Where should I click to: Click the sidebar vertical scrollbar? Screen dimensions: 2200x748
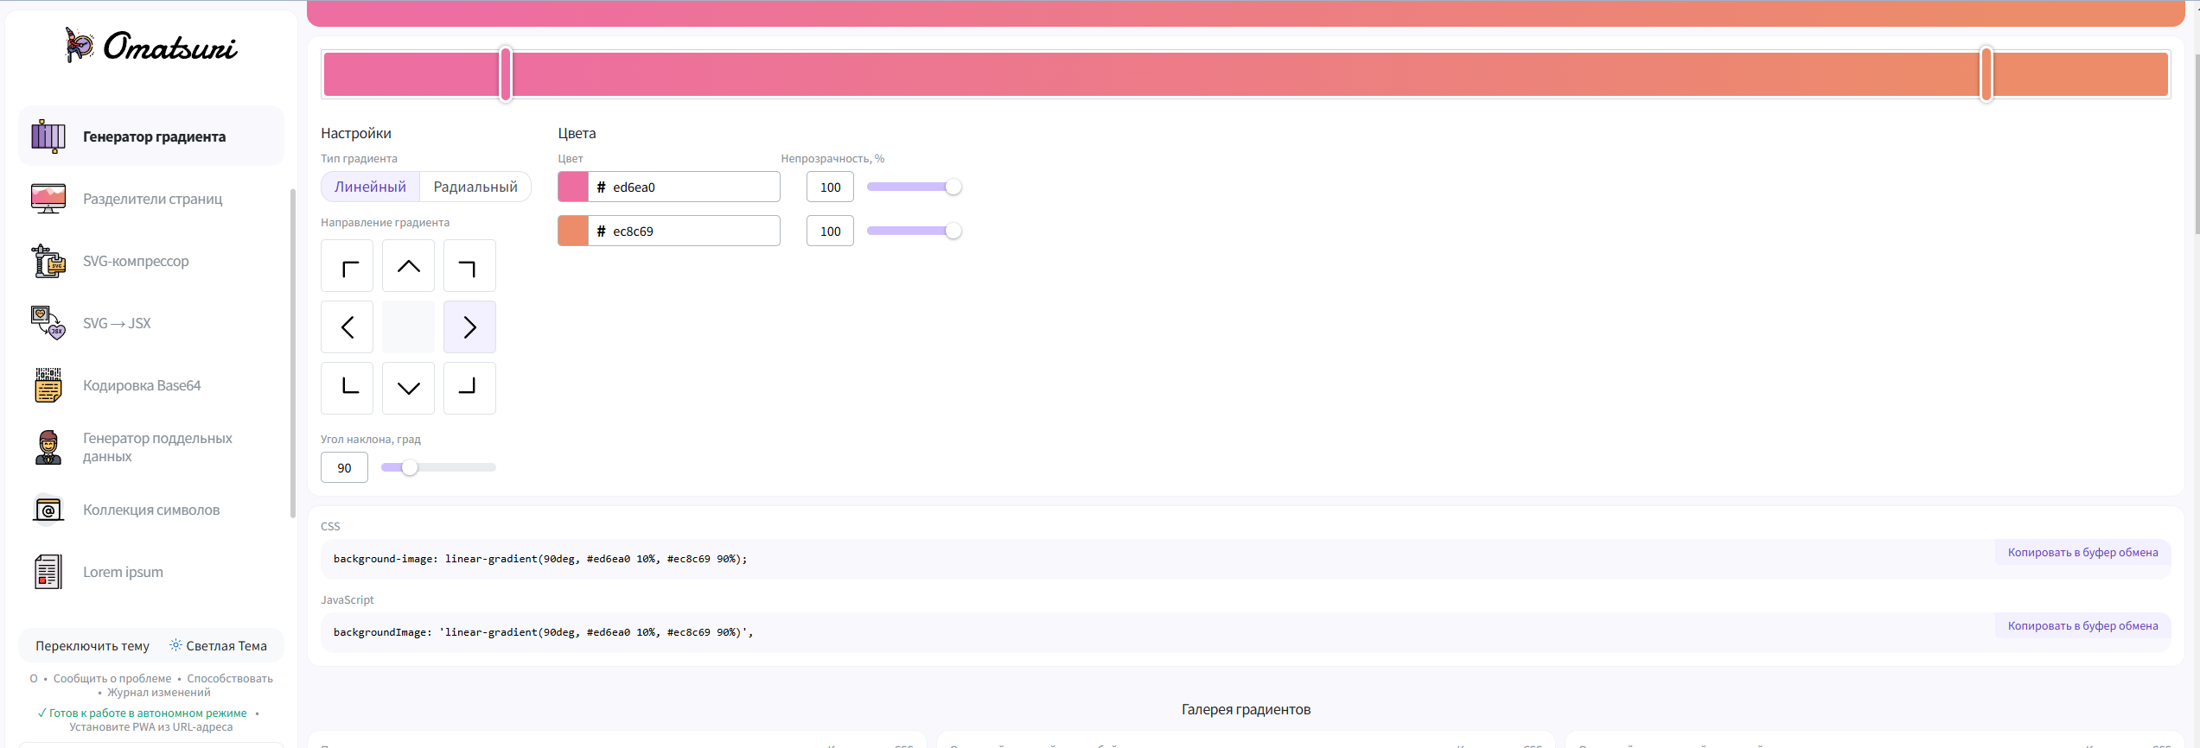coord(293,352)
